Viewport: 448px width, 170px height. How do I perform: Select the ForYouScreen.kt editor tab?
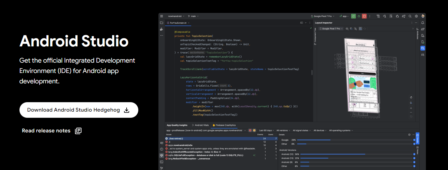[x=179, y=23]
